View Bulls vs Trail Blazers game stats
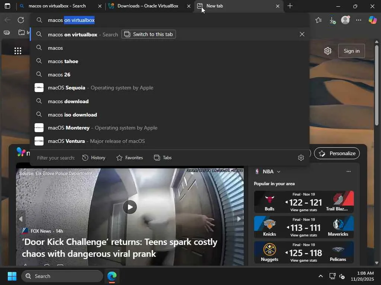Viewport: 381px width, 285px height. click(304, 210)
